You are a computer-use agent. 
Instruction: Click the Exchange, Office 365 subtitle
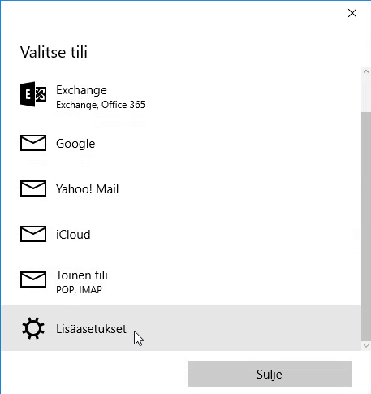(101, 105)
